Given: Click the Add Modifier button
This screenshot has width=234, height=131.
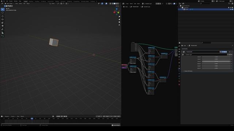Looking at the screenshot, I should [x=185, y=49].
